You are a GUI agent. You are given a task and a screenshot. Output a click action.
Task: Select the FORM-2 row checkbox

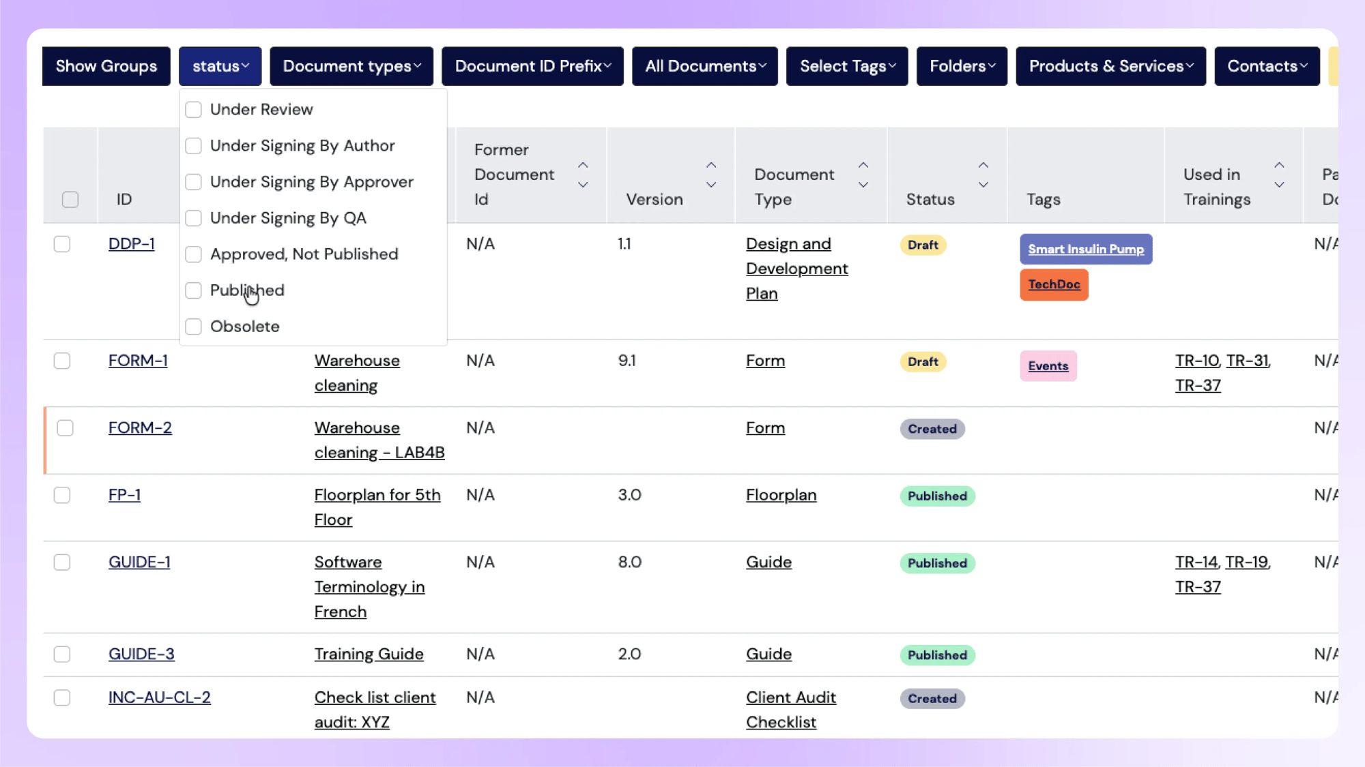pos(65,428)
